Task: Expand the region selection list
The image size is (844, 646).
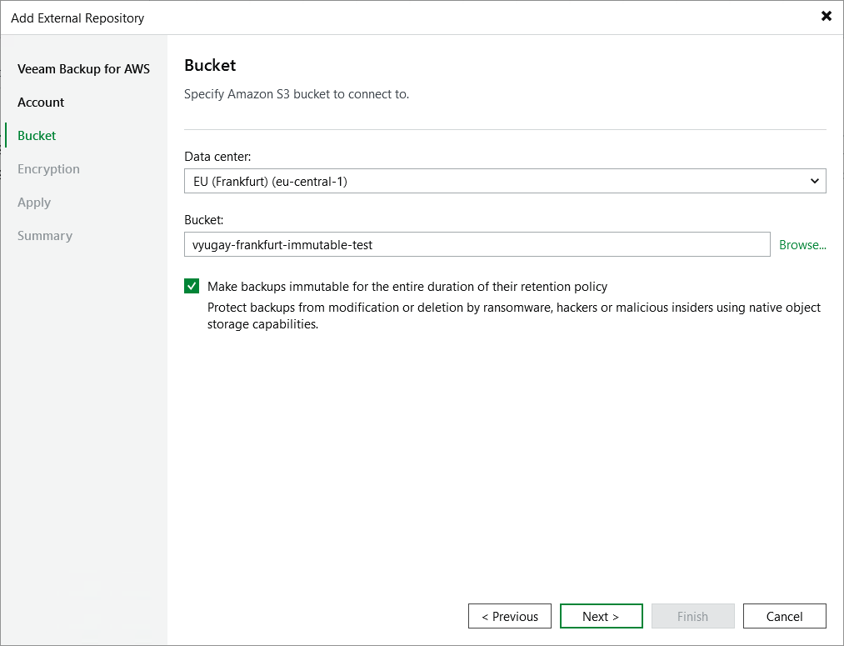Action: pyautogui.click(x=815, y=181)
